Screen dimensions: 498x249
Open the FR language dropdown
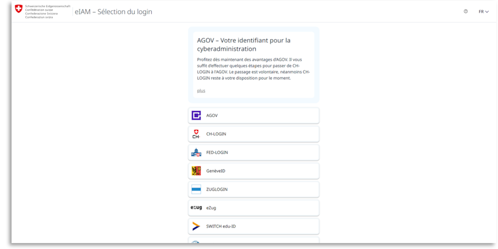pos(483,12)
